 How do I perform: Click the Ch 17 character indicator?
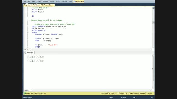[135, 98]
